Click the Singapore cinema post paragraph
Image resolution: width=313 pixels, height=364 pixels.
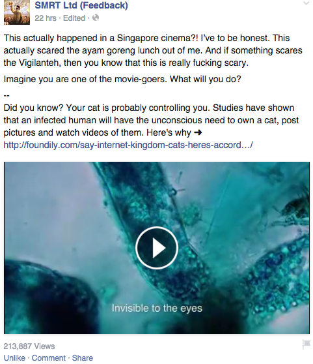(153, 50)
